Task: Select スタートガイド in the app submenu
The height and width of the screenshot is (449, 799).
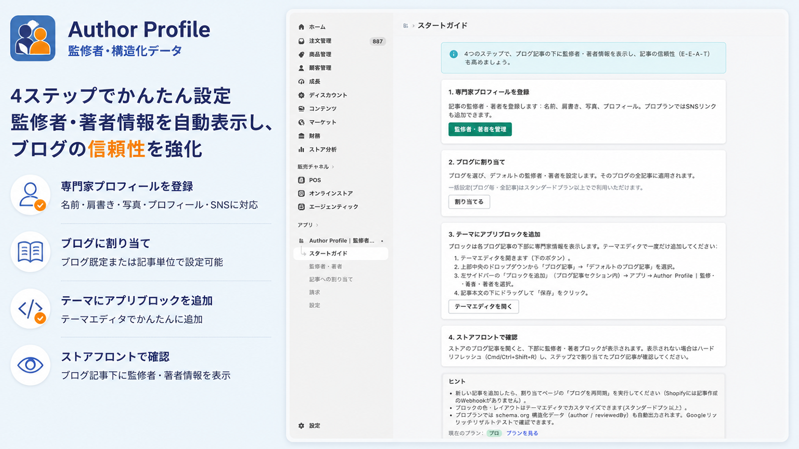Action: click(342, 253)
